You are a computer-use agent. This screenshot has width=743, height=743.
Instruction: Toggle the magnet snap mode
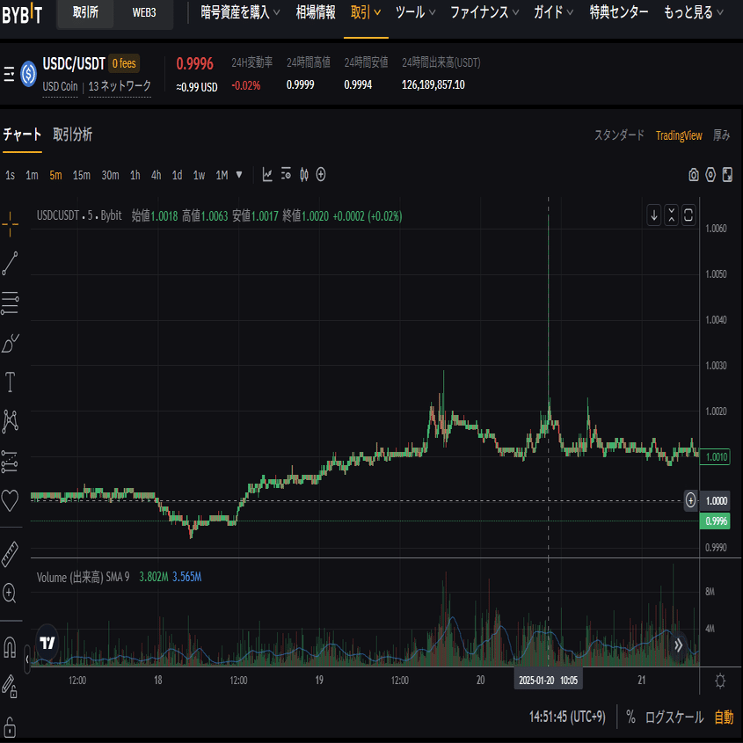[10, 647]
